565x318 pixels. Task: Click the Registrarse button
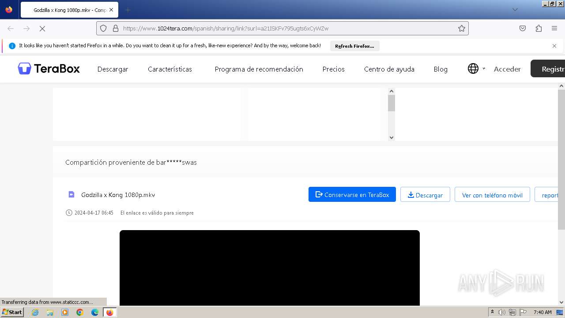[x=548, y=68]
